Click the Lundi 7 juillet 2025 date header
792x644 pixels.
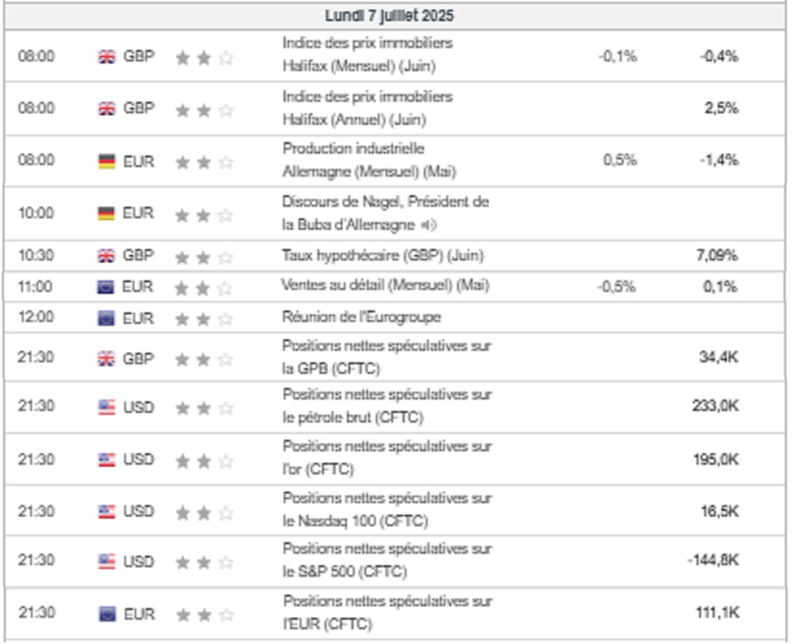pyautogui.click(x=389, y=15)
